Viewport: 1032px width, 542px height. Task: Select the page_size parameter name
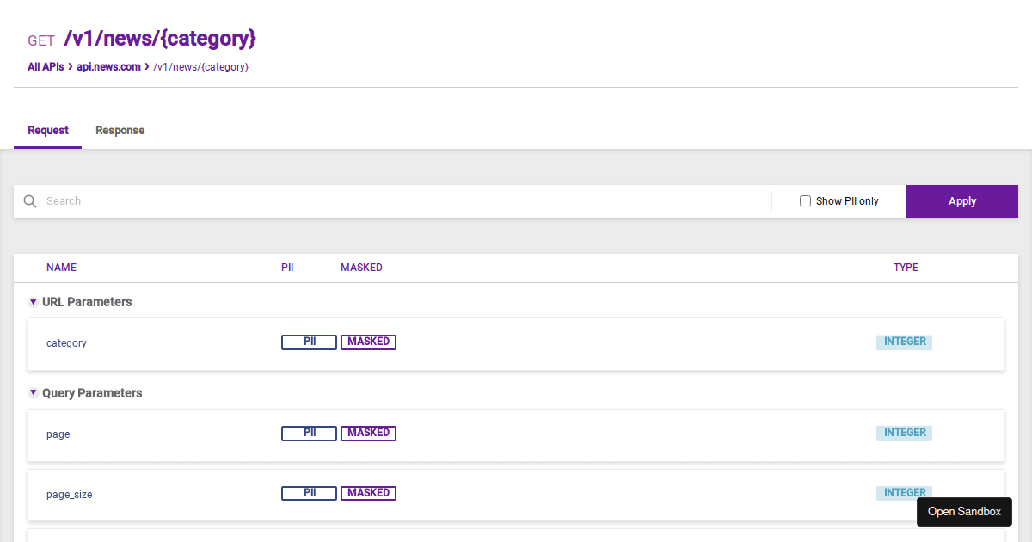(x=69, y=495)
